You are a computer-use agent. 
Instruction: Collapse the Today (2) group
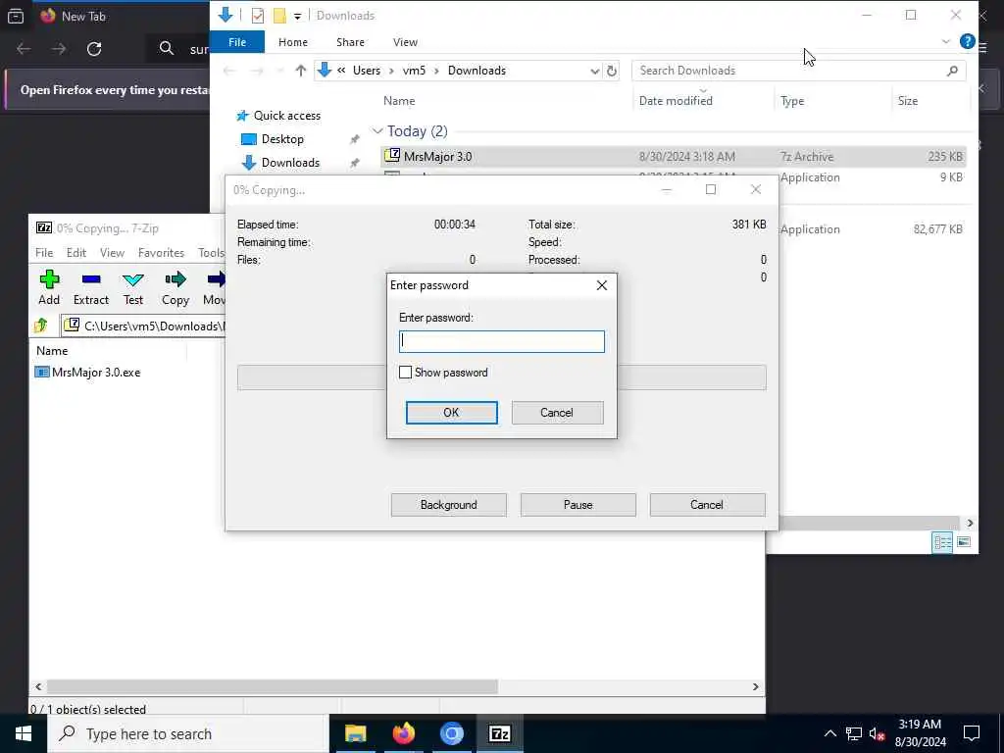click(x=377, y=131)
